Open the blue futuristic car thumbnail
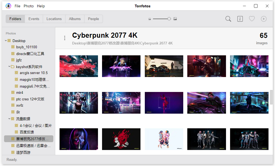The image size is (275, 166). pos(249,103)
